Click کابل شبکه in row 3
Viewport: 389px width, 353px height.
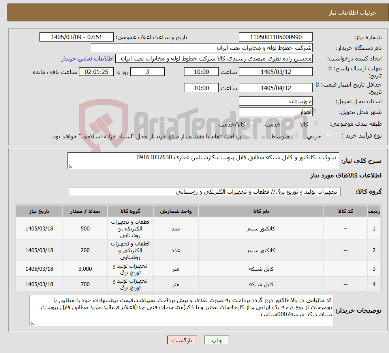(261, 269)
